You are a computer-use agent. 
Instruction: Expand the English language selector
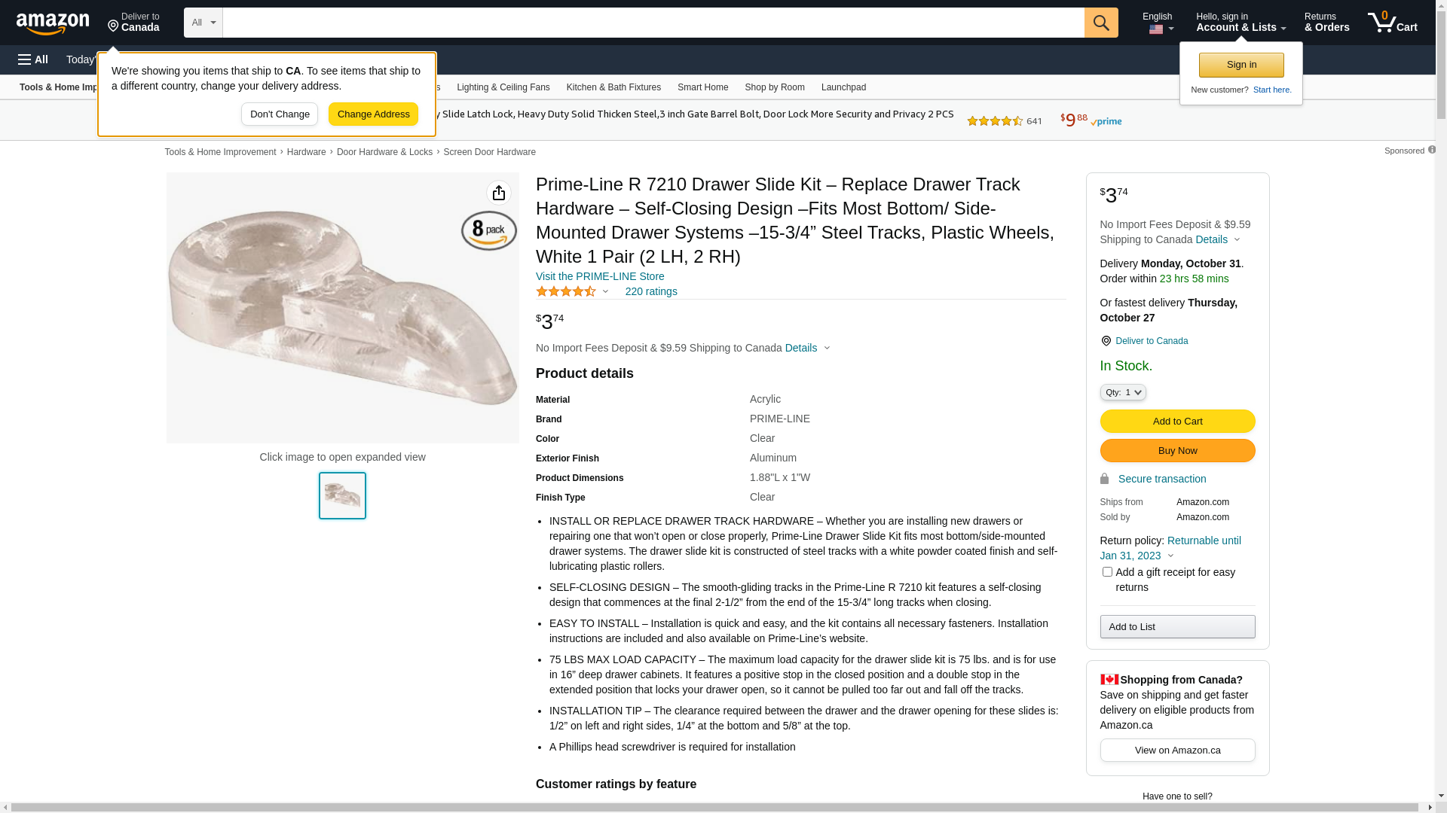(x=1158, y=23)
